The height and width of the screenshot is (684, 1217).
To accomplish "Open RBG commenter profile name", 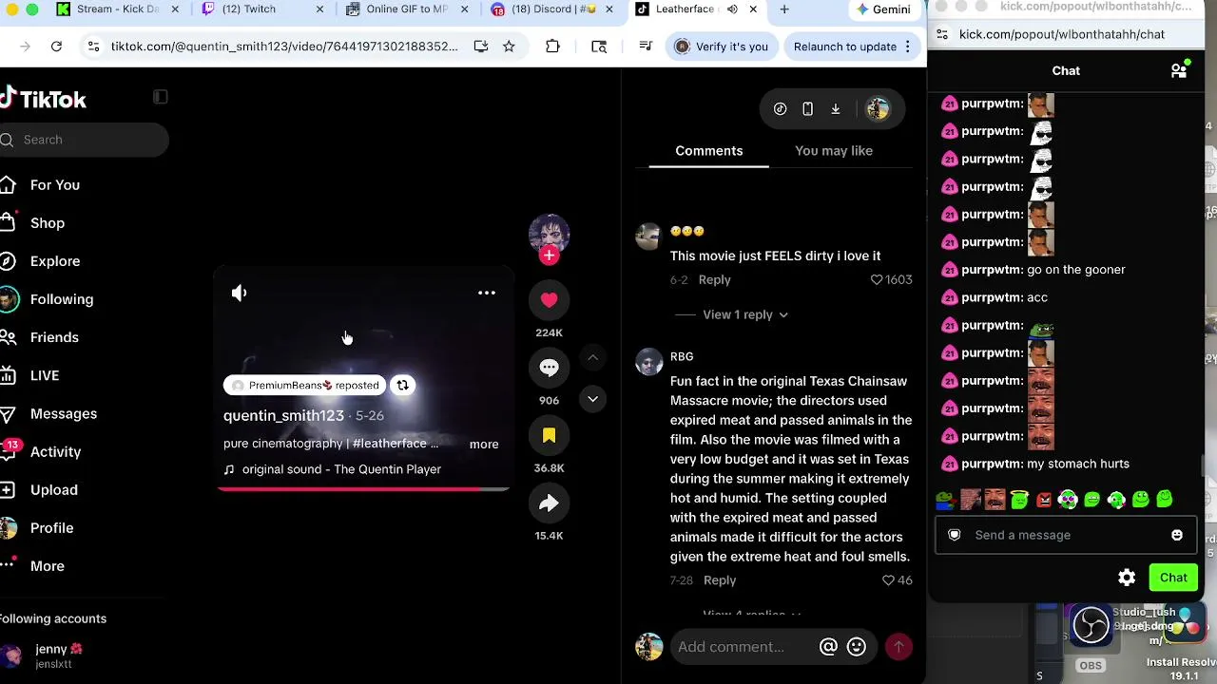I will click(x=682, y=356).
